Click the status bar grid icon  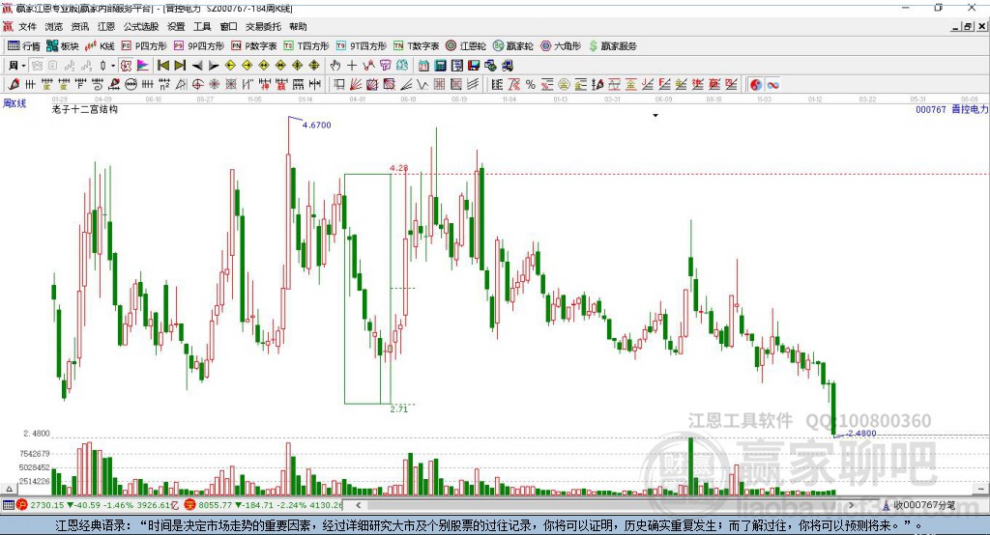click(8, 505)
